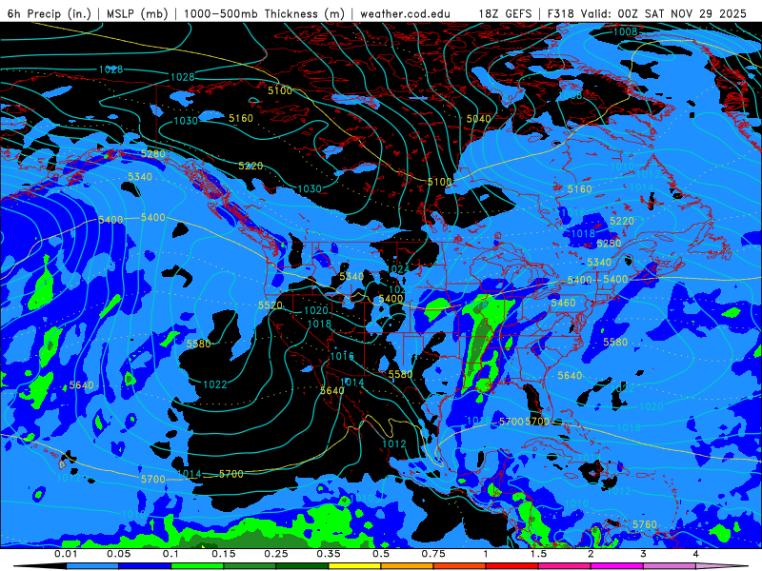Click the 0.25 legend value
The height and width of the screenshot is (571, 762).
[x=276, y=554]
